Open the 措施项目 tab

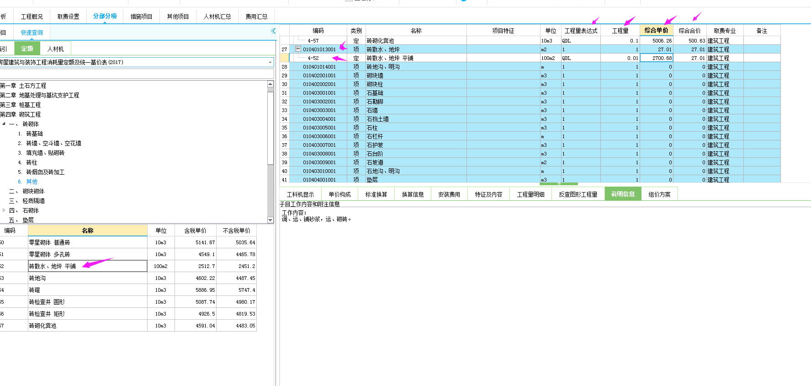142,16
